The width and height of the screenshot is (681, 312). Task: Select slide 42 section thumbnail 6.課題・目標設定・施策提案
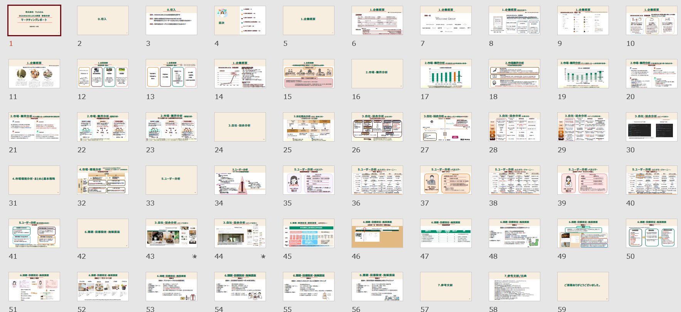pos(103,233)
